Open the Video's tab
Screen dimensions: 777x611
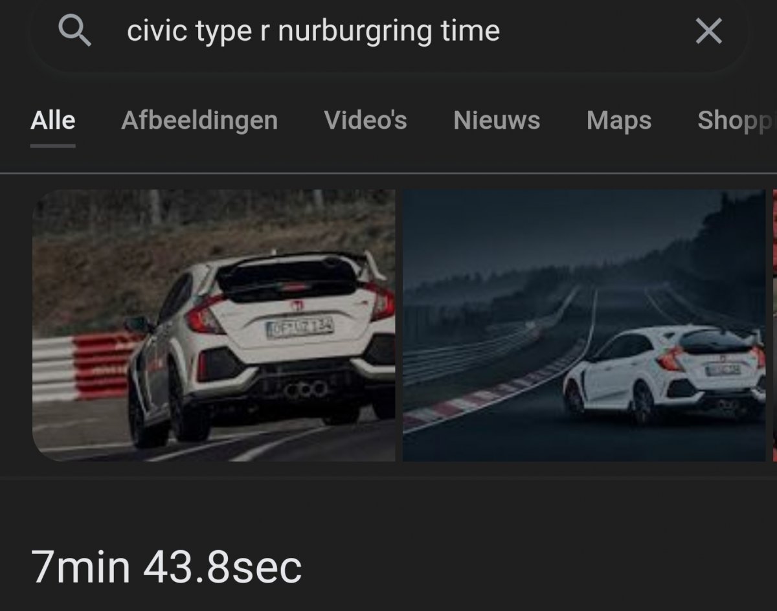(x=366, y=120)
